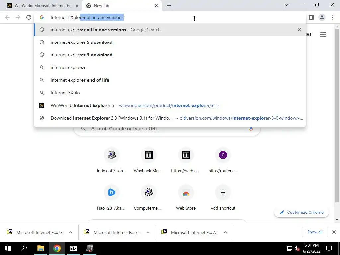Image resolution: width=340 pixels, height=255 pixels.
Task: Open the server tool taskbar icon
Action: [90, 248]
